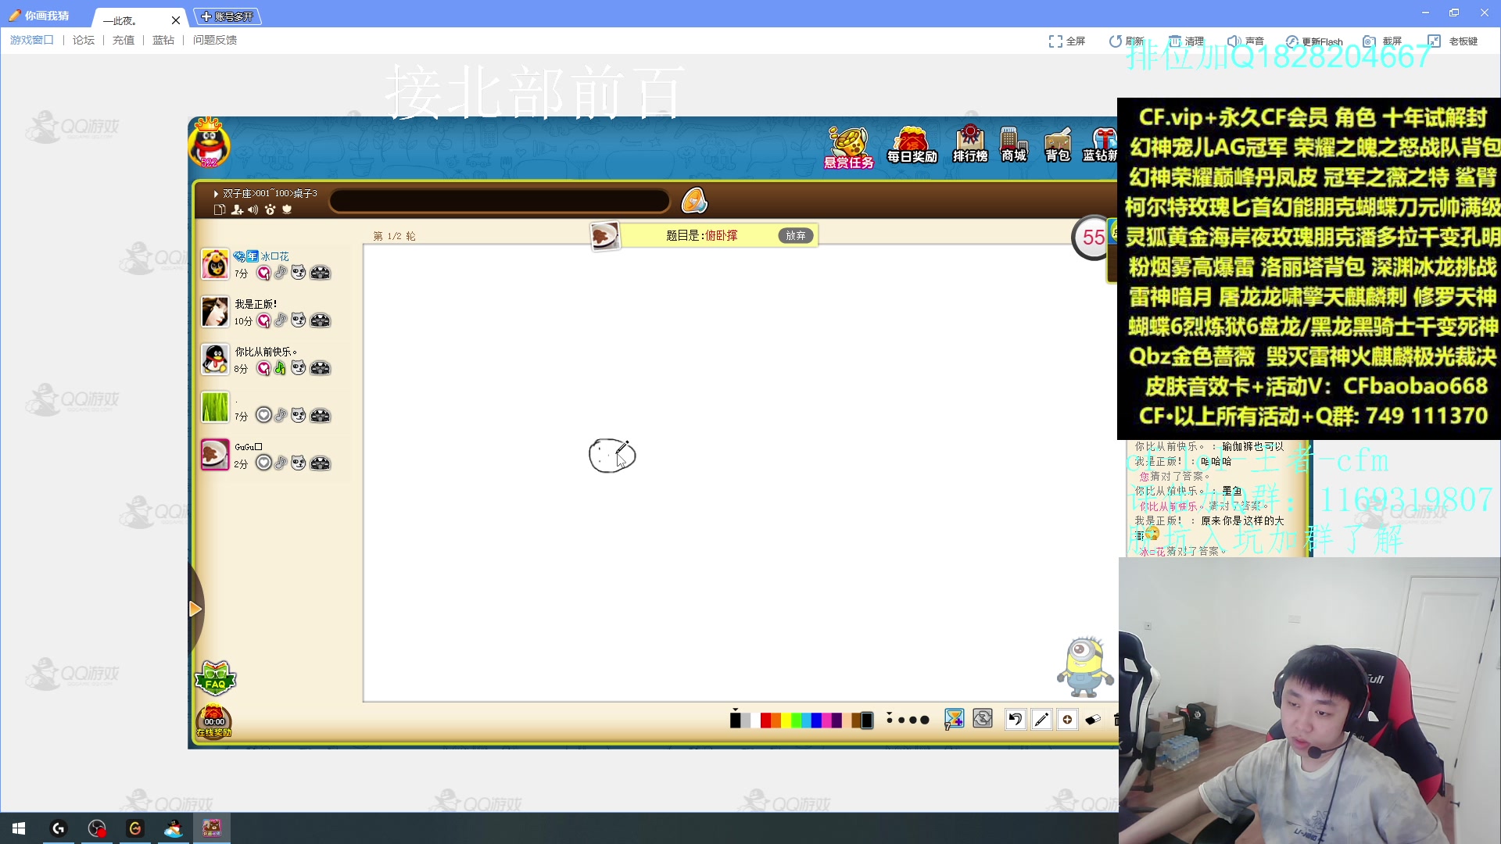Viewport: 1501px width, 844px height.
Task: Click the 账号多开 multi-account button
Action: click(x=227, y=16)
